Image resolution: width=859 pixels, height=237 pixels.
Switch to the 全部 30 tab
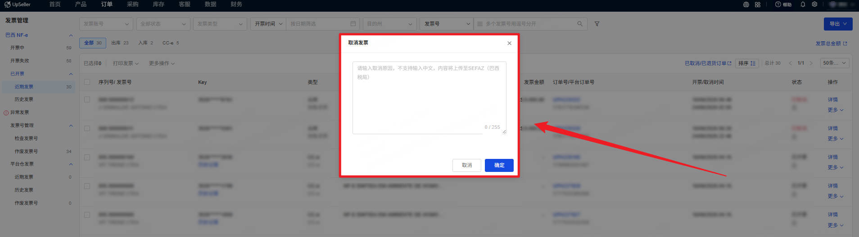point(93,43)
